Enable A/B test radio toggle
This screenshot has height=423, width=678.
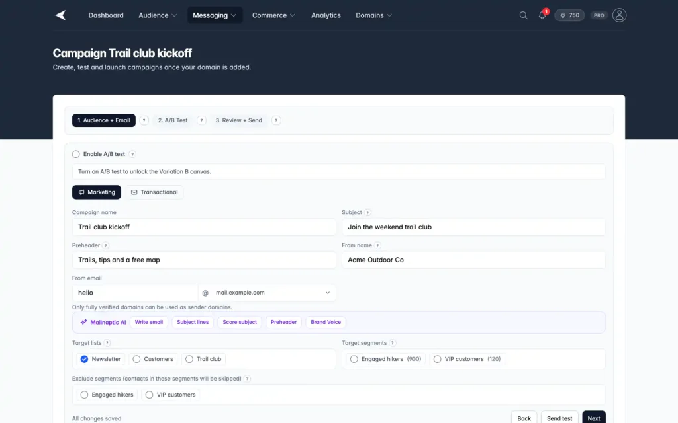[76, 154]
